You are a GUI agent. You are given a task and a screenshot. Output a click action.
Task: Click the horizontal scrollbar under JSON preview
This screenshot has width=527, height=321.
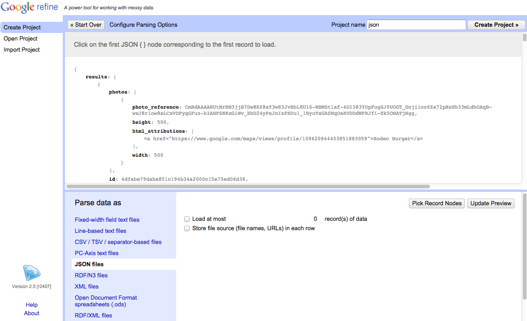[x=248, y=187]
